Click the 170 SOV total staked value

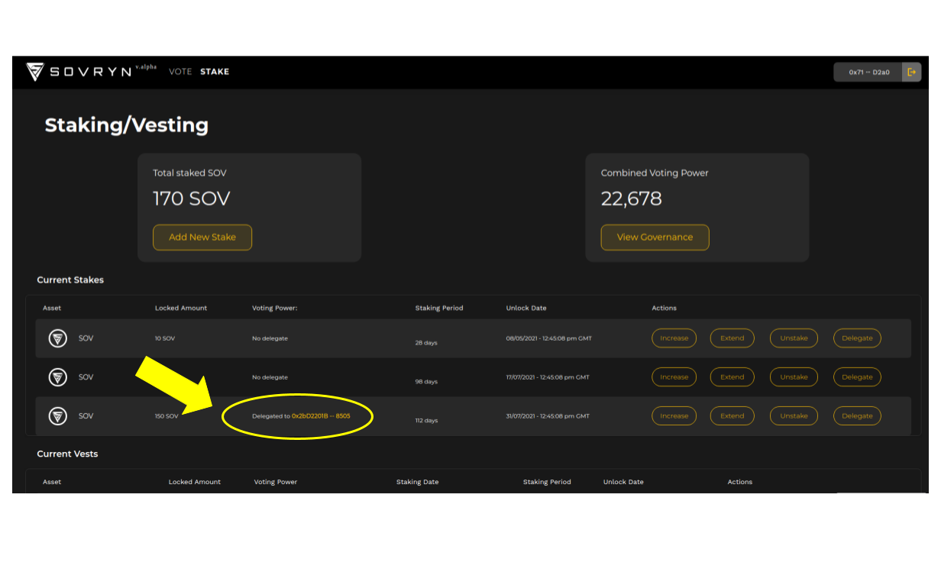tap(192, 199)
